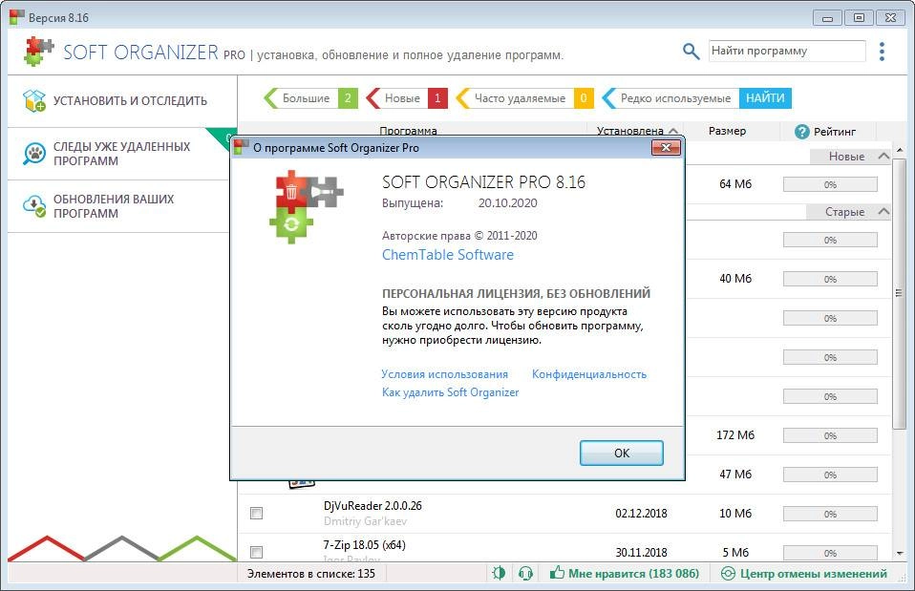Click Элементов в списке: 135 status text
The width and height of the screenshot is (915, 591).
[311, 574]
